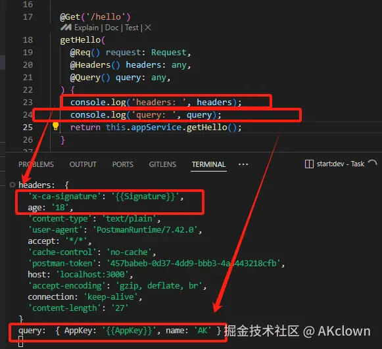Click the connection: 'keep-alive' output line
382x349 pixels.
click(85, 297)
